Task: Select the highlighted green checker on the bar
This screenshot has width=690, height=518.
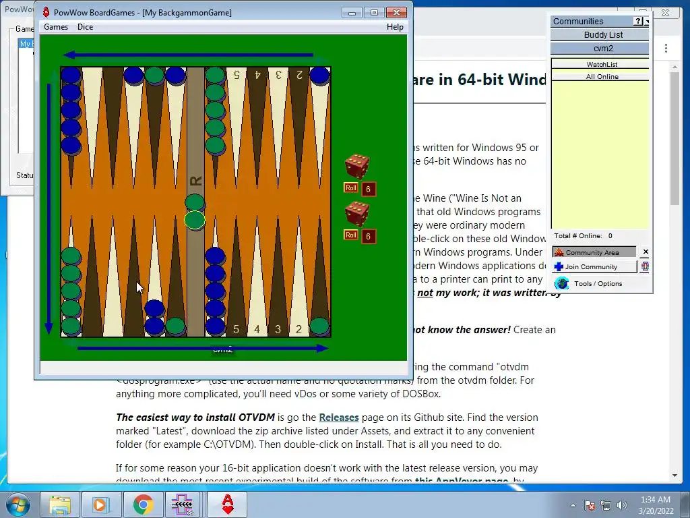Action: (195, 221)
